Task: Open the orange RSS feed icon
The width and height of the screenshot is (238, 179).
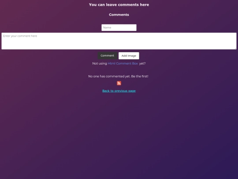Action: pyautogui.click(x=119, y=83)
